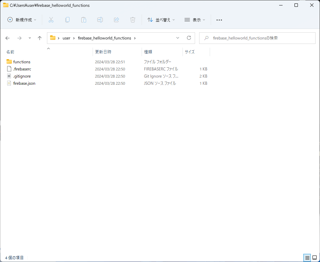This screenshot has width=320, height=262.
Task: Switch to details view in status bar
Action: point(307,258)
